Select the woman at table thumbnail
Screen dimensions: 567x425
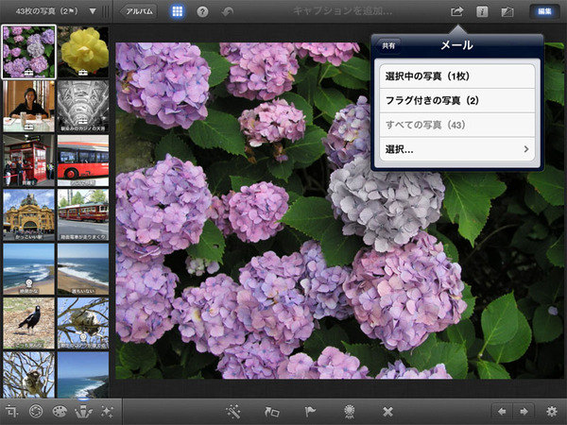[x=28, y=106]
